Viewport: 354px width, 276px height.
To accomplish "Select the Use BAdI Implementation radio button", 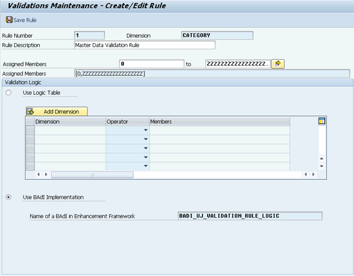I will pyautogui.click(x=8, y=197).
